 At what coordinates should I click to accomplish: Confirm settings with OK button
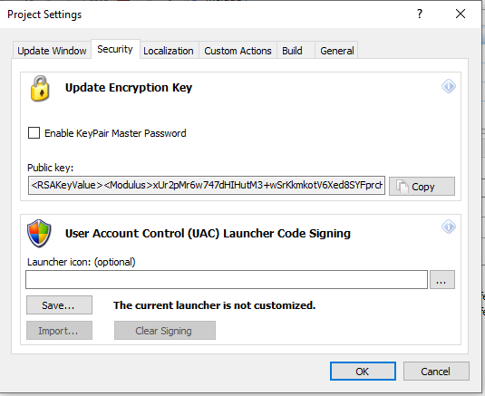click(x=363, y=371)
